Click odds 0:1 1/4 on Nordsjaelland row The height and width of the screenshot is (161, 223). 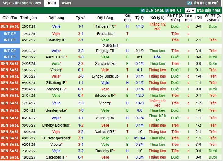point(140,138)
